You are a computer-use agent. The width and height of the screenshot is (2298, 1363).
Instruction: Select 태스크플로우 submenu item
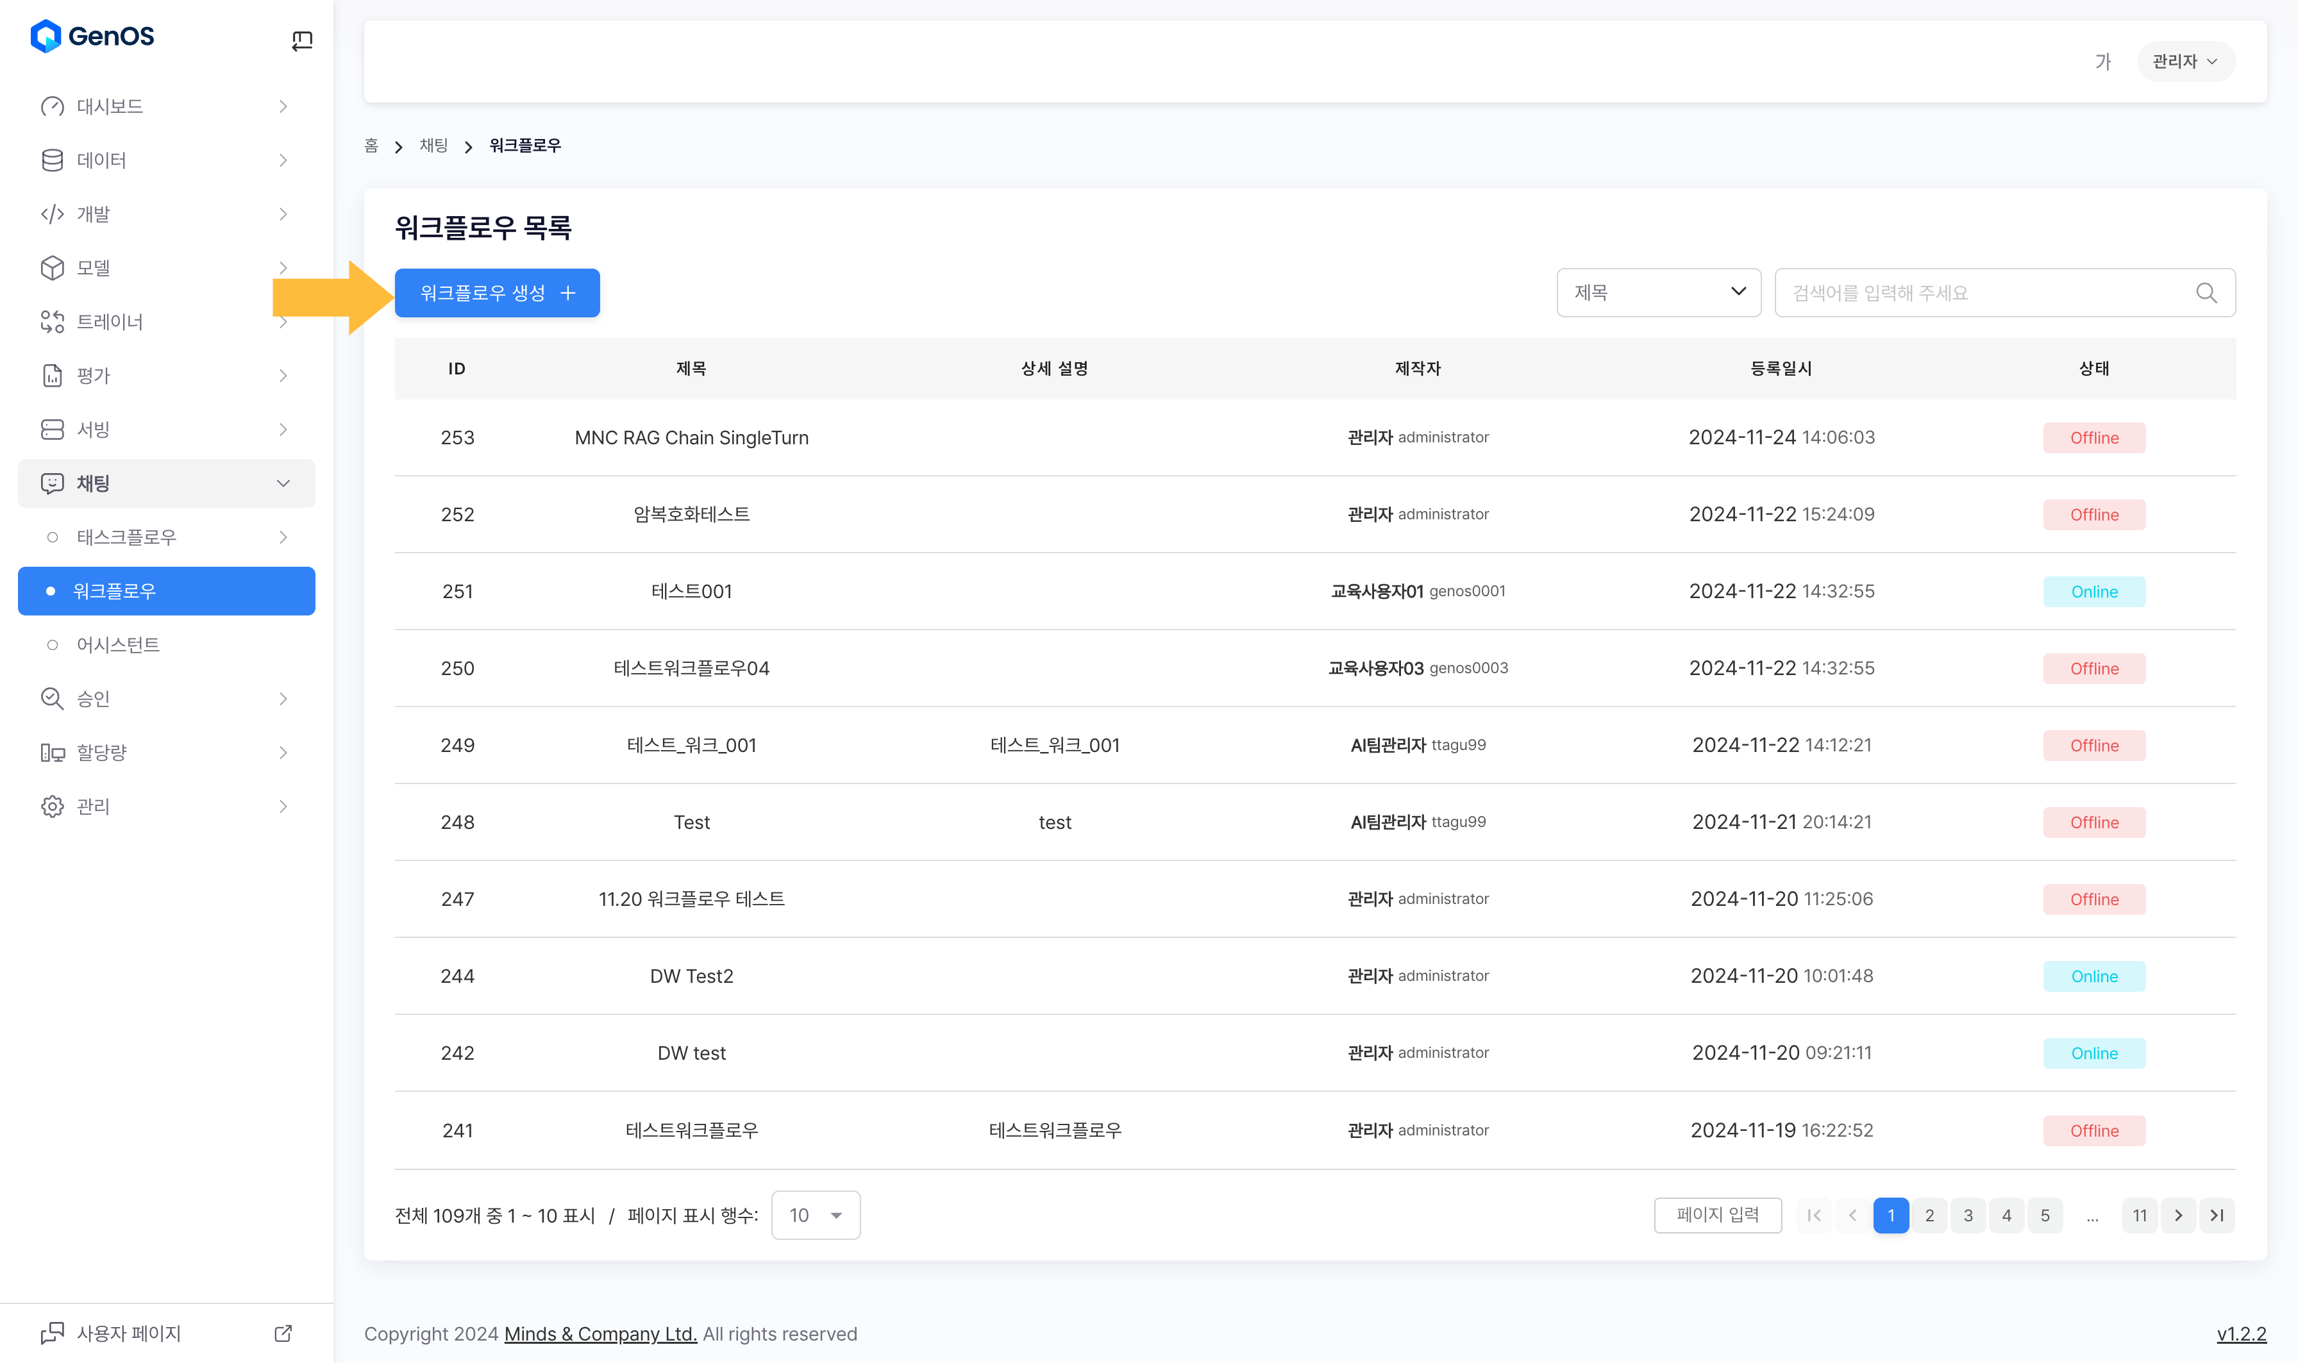[126, 537]
